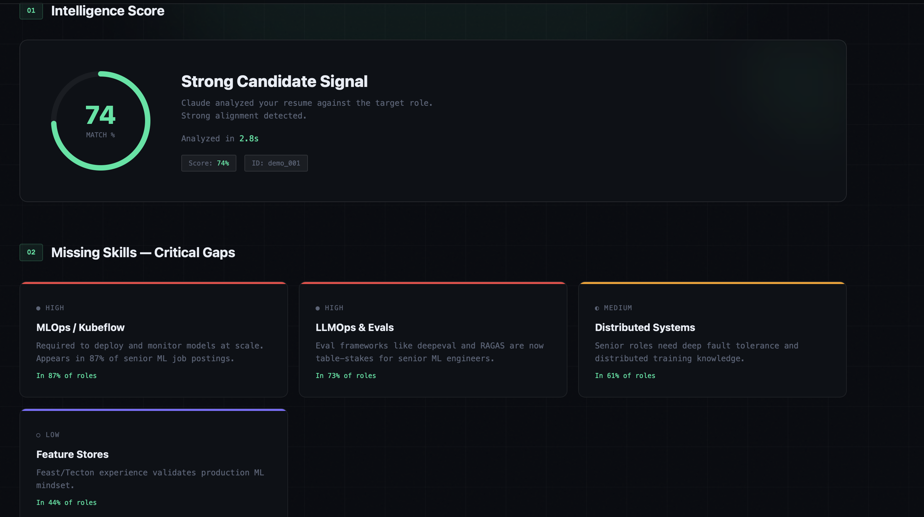Click the In 87% of roles link
This screenshot has width=924, height=517.
[66, 376]
